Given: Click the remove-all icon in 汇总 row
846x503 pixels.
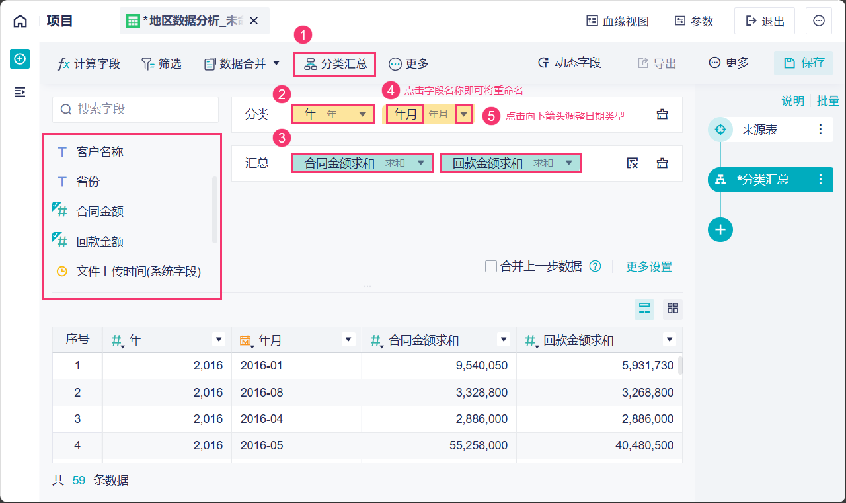Looking at the screenshot, I should (633, 163).
